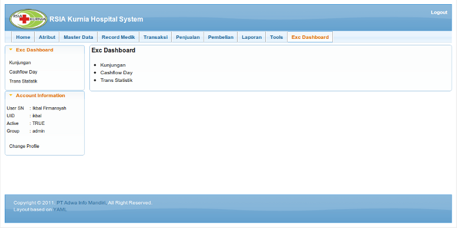Select the Transaksi tab
Viewport: 457px width, 228px height.
(x=155, y=37)
